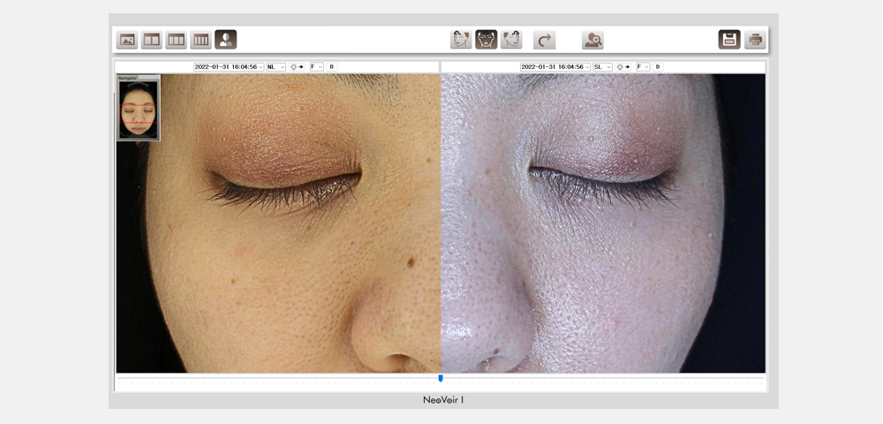This screenshot has height=424, width=883.
Task: Click the blue slider handle below images
Action: 441,378
